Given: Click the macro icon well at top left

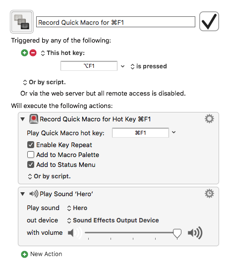Looking at the screenshot, I should click(22, 22).
